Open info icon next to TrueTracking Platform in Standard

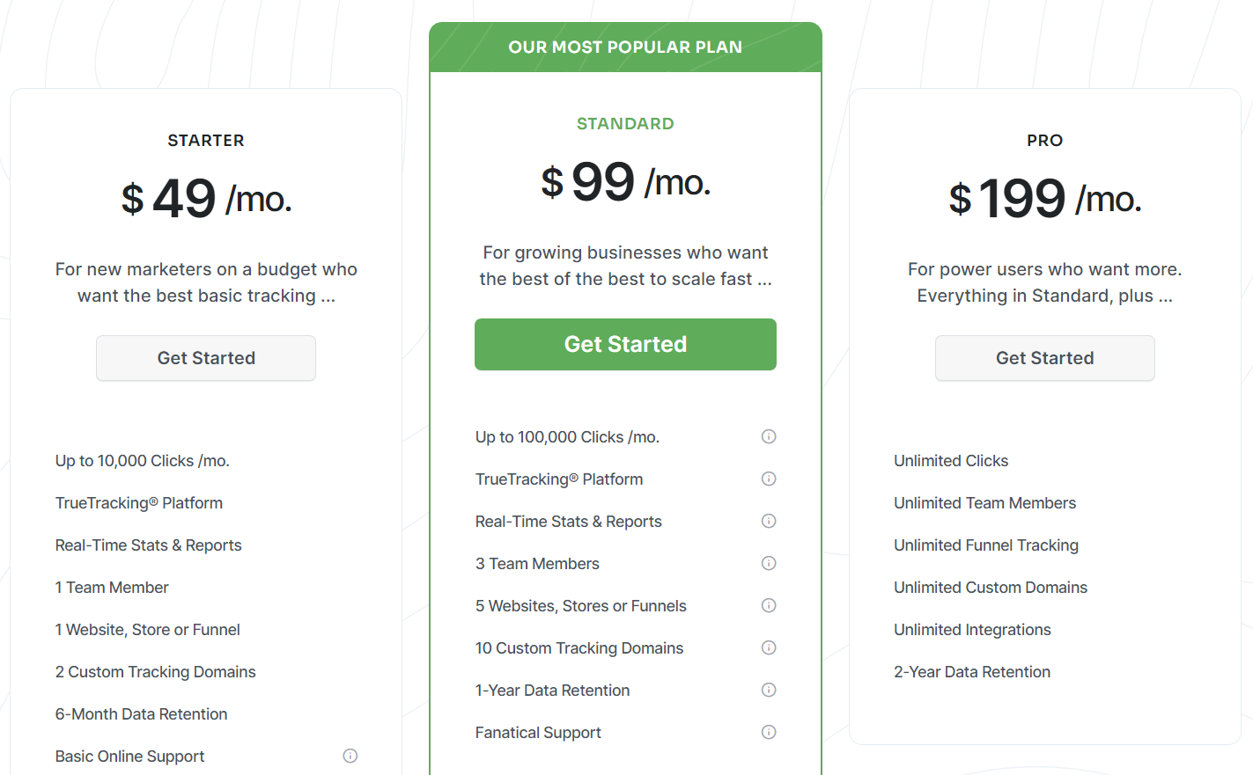pyautogui.click(x=769, y=479)
